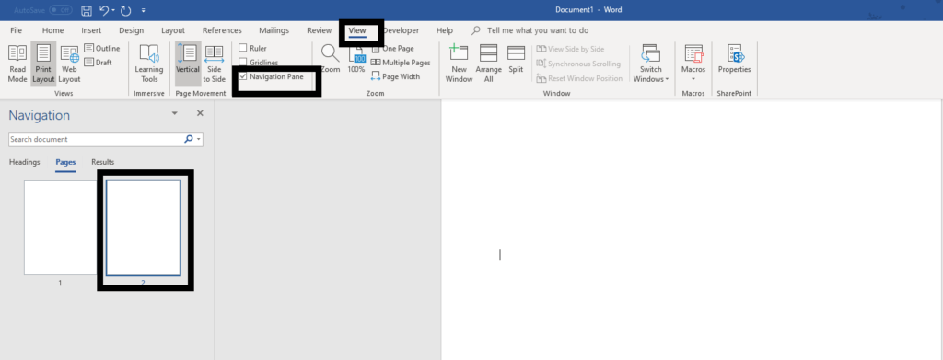Screen dimensions: 943x360
Task: Switch to Headings tab in Navigation
Action: click(x=25, y=162)
